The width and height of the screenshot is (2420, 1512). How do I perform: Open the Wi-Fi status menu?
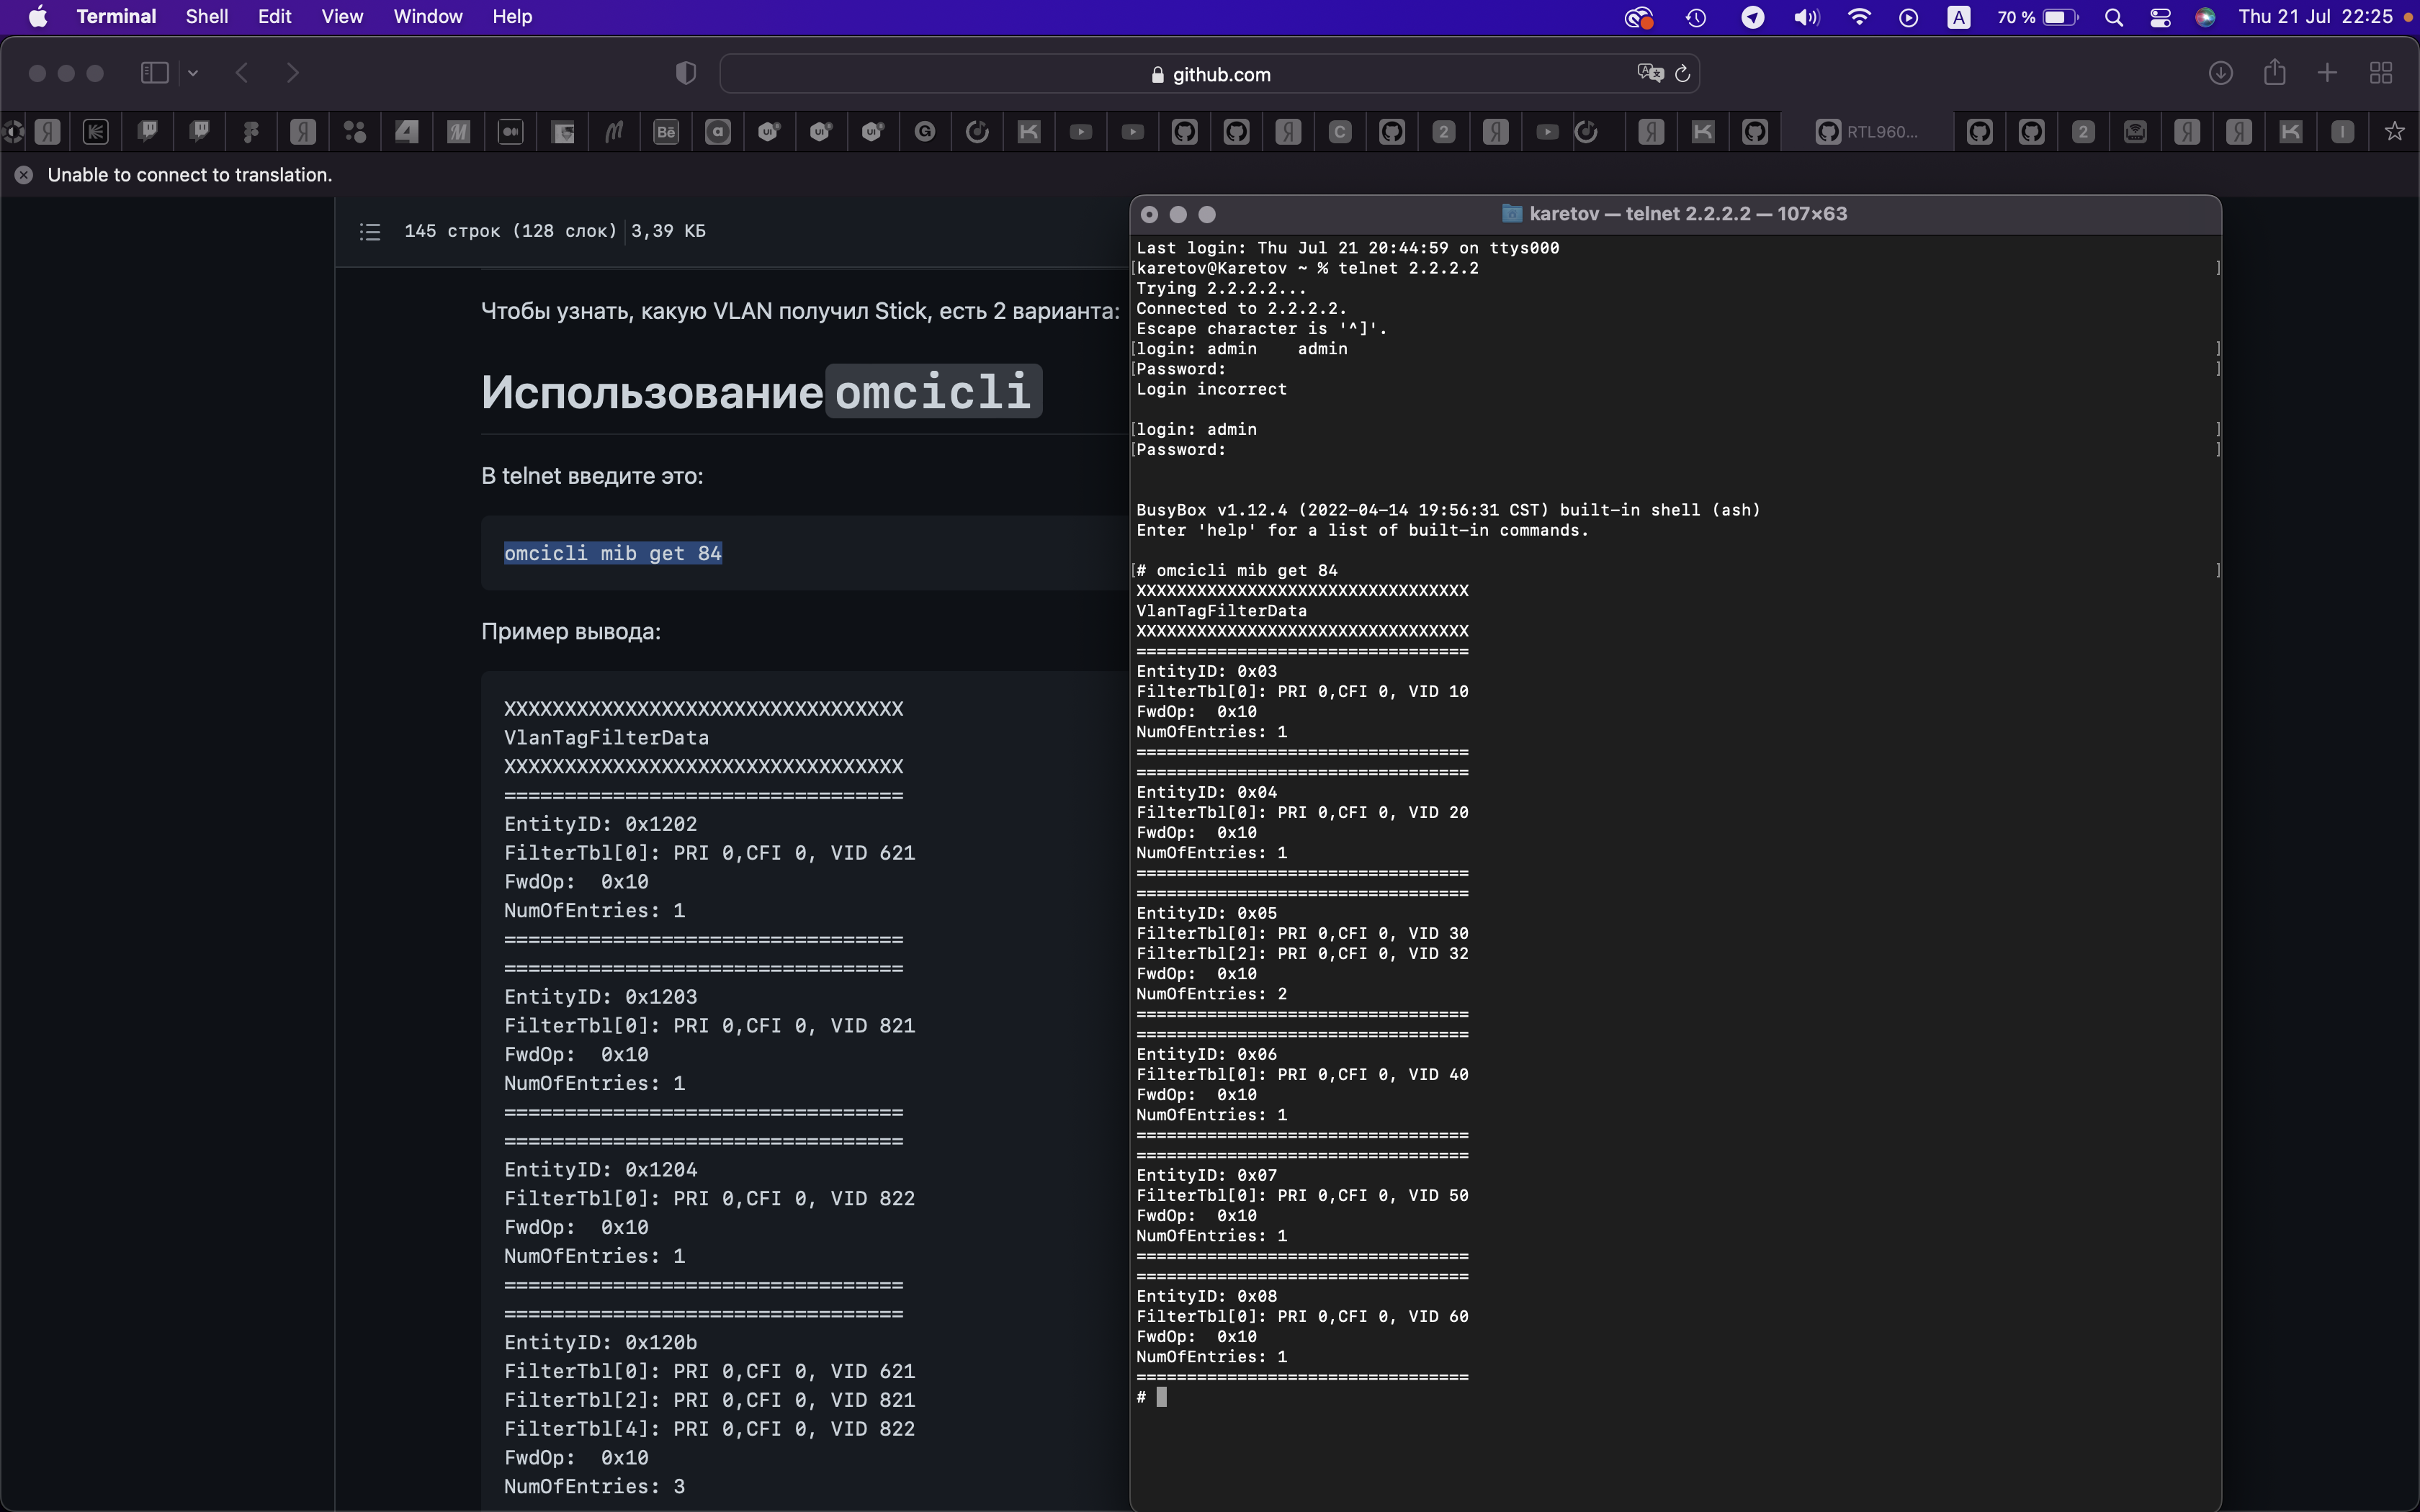1859,17
